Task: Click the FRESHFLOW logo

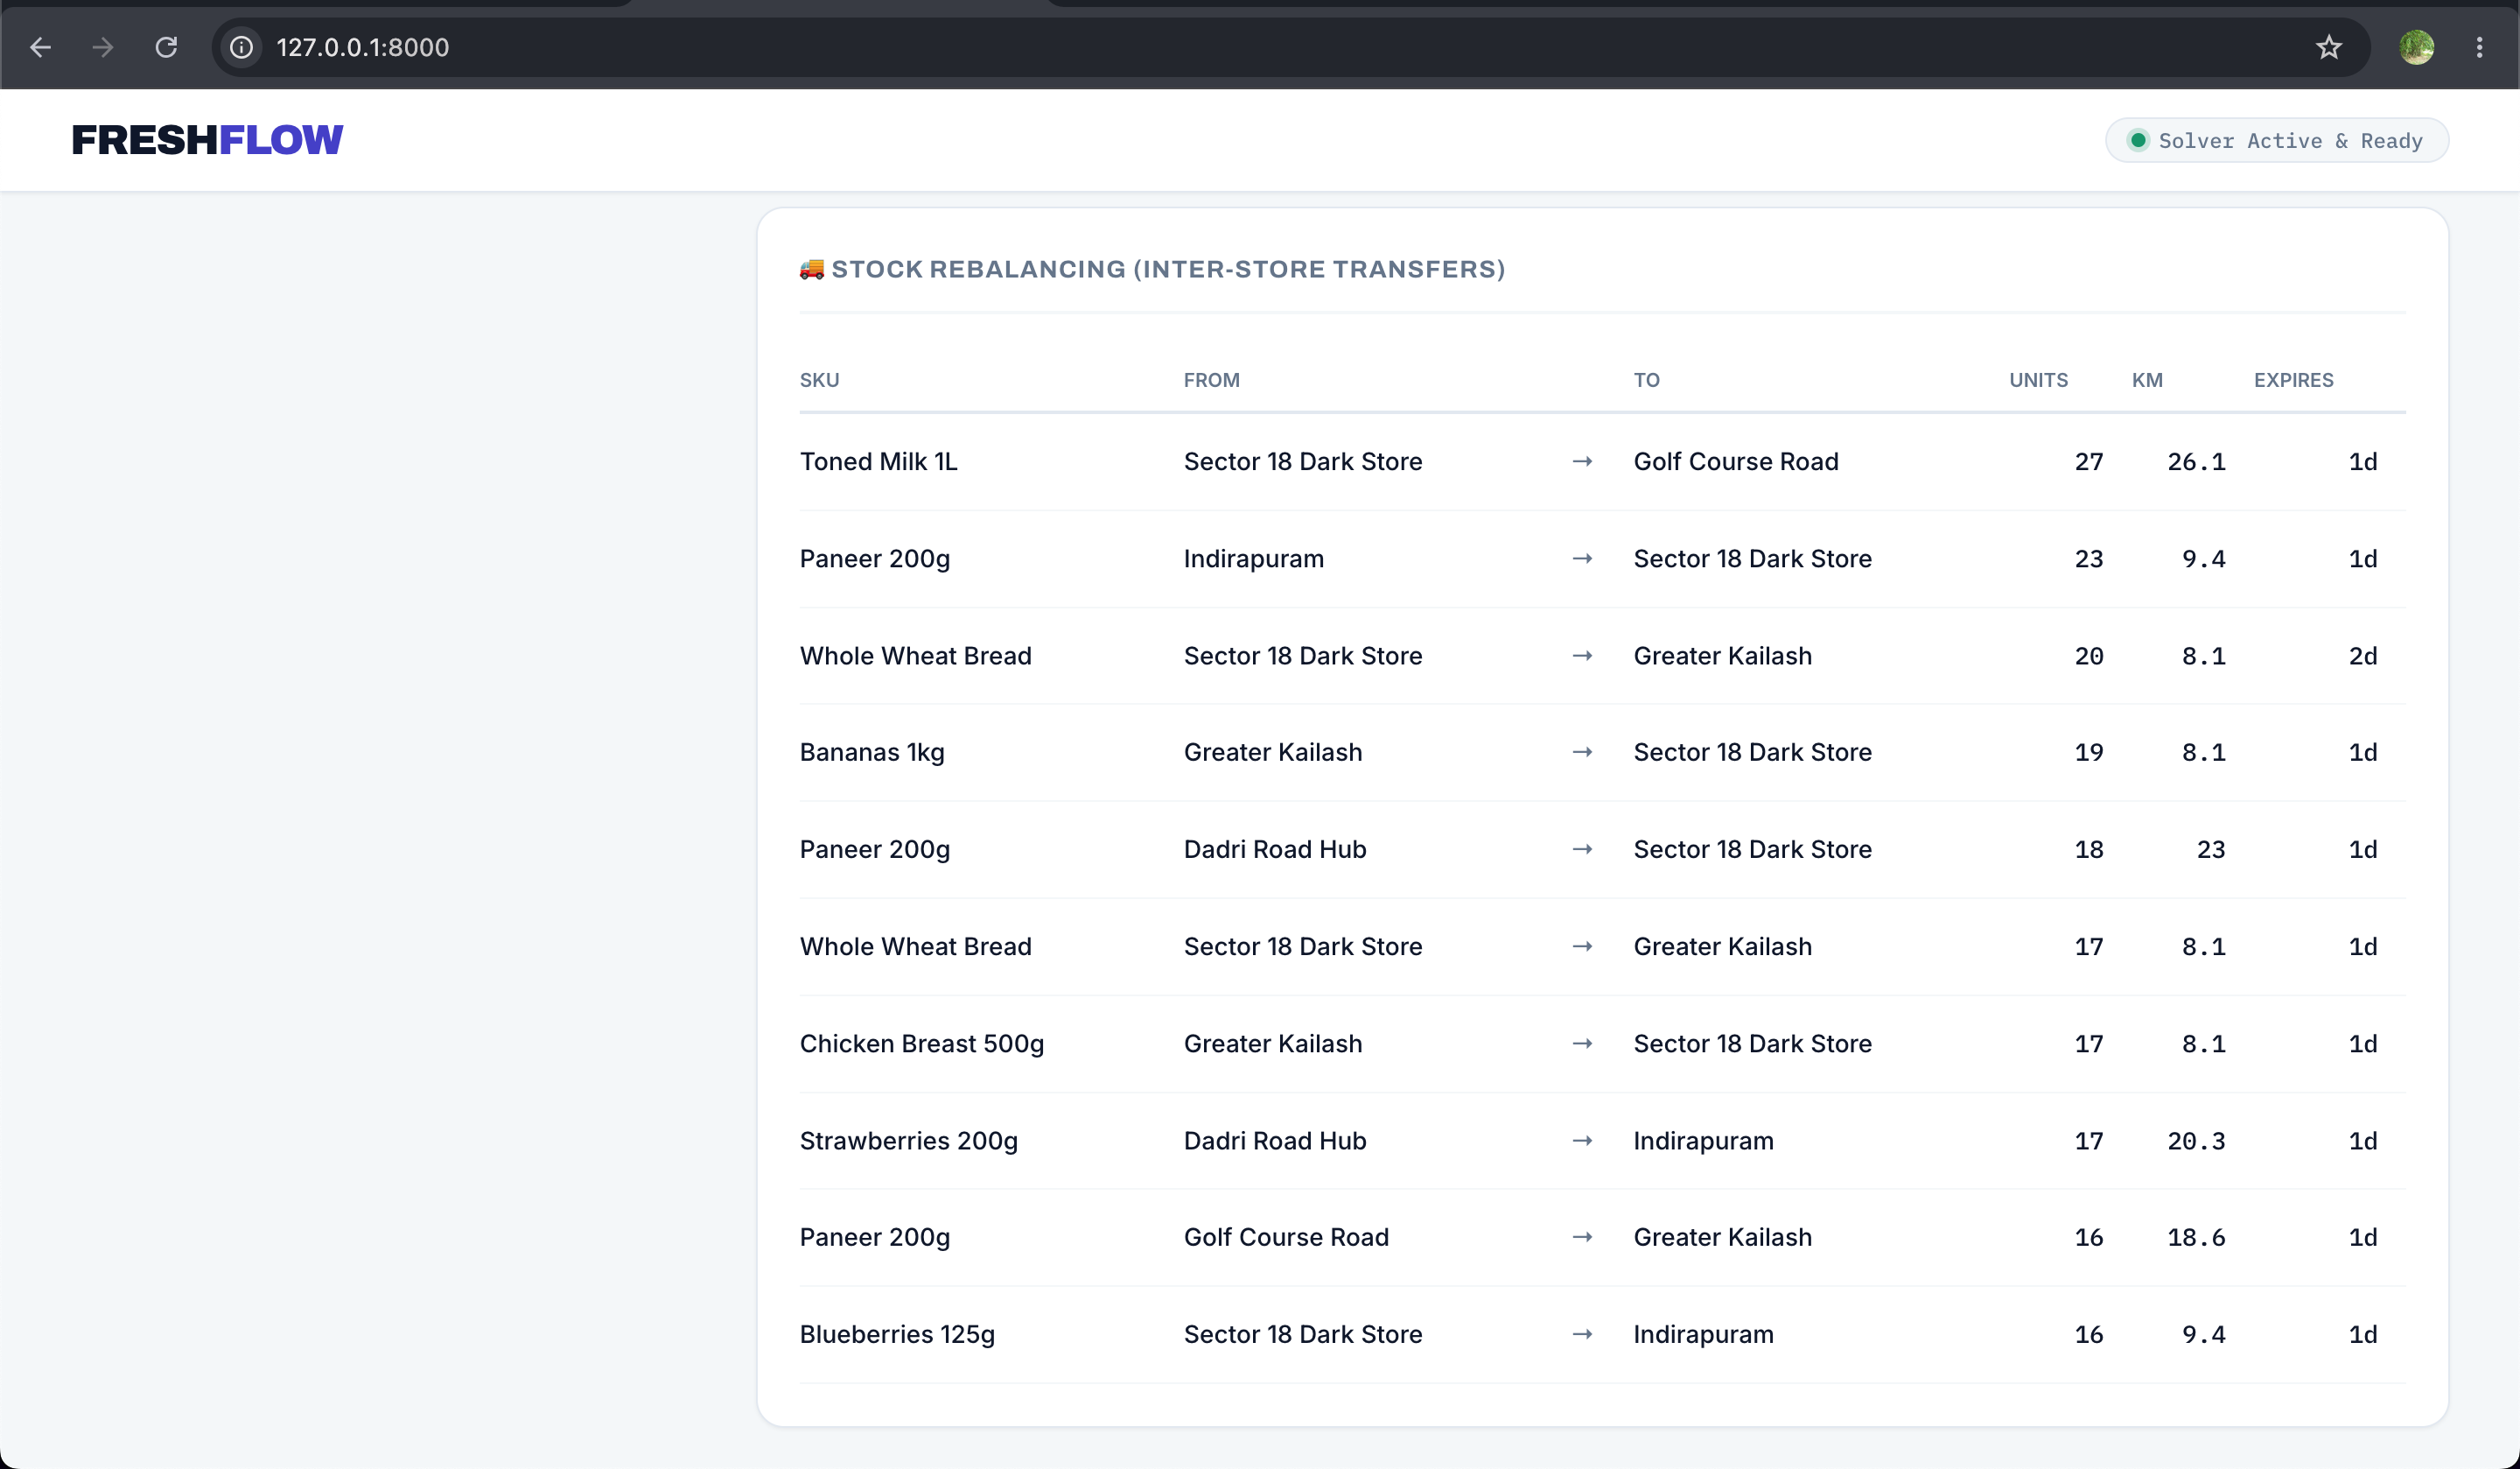Action: pos(207,140)
